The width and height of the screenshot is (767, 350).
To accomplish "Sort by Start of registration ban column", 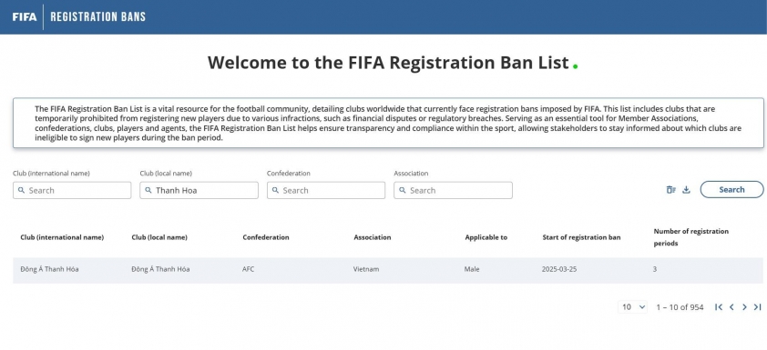I will coord(581,237).
